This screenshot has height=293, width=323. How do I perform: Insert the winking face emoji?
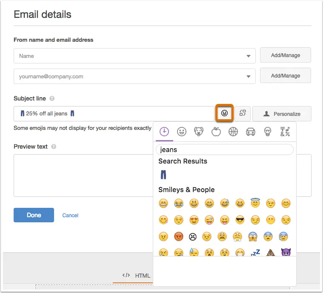(x=271, y=204)
